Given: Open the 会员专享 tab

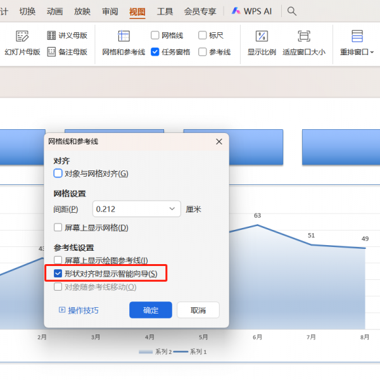Looking at the screenshot, I should (x=199, y=11).
